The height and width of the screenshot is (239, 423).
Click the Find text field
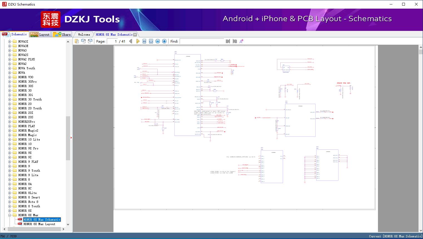tap(202, 41)
